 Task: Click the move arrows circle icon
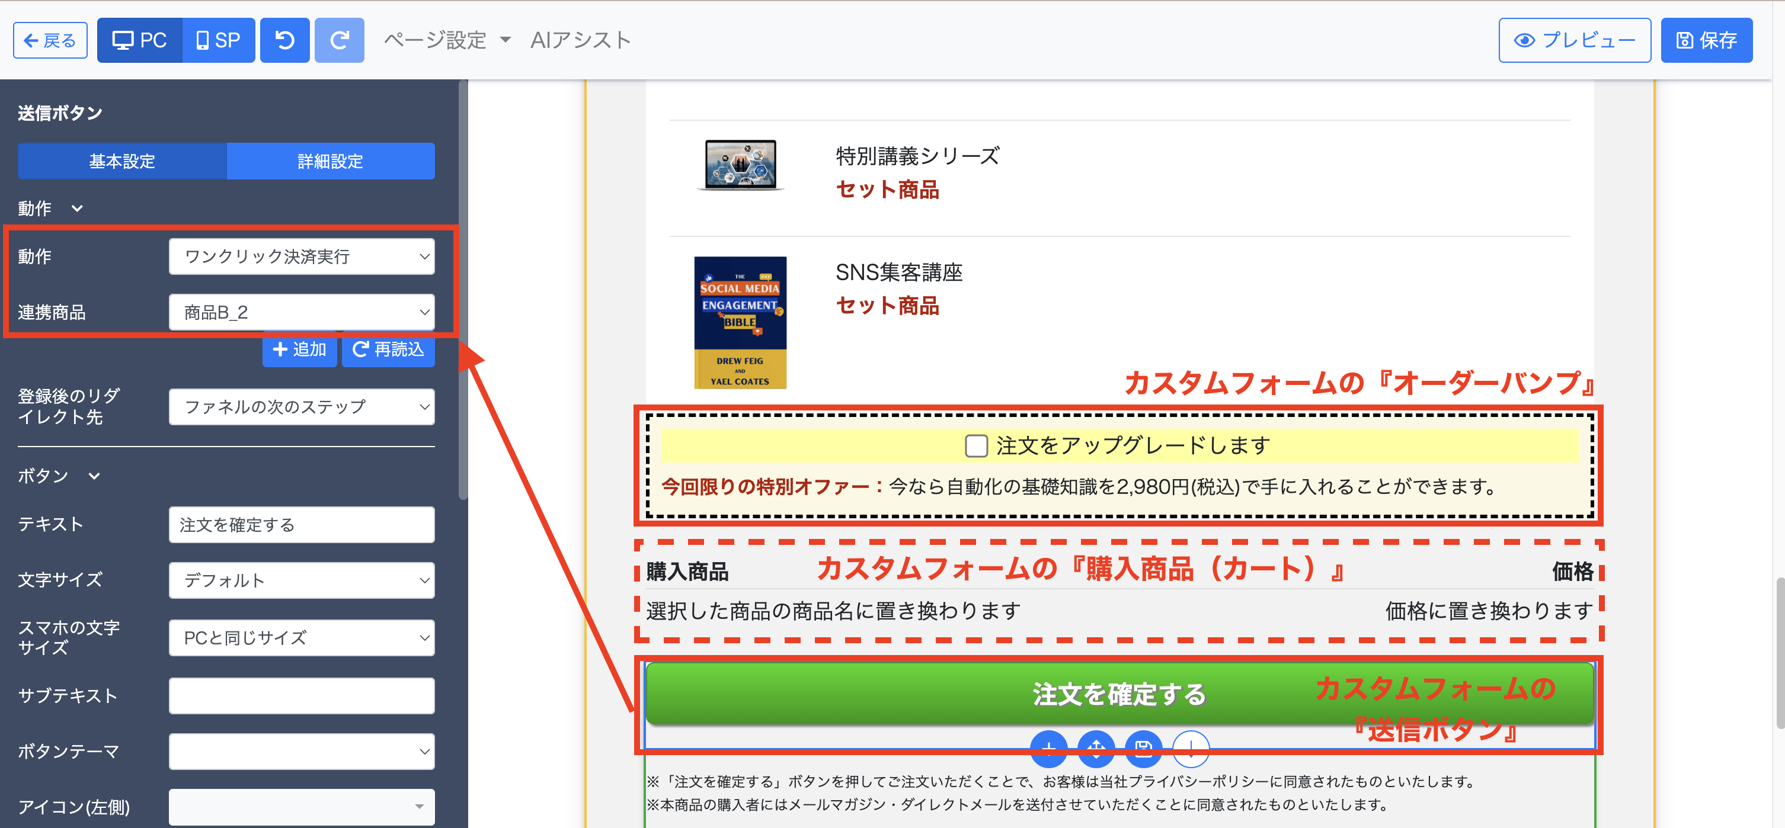pos(1096,749)
